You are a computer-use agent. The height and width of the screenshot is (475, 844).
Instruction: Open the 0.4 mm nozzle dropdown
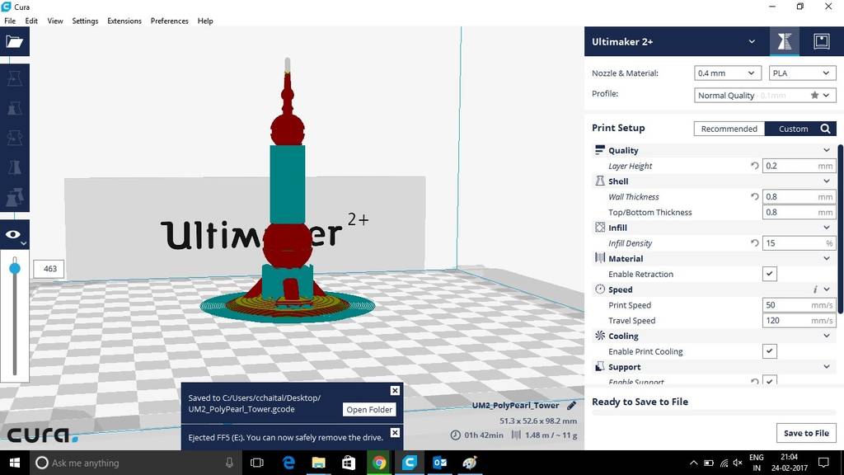pos(727,73)
